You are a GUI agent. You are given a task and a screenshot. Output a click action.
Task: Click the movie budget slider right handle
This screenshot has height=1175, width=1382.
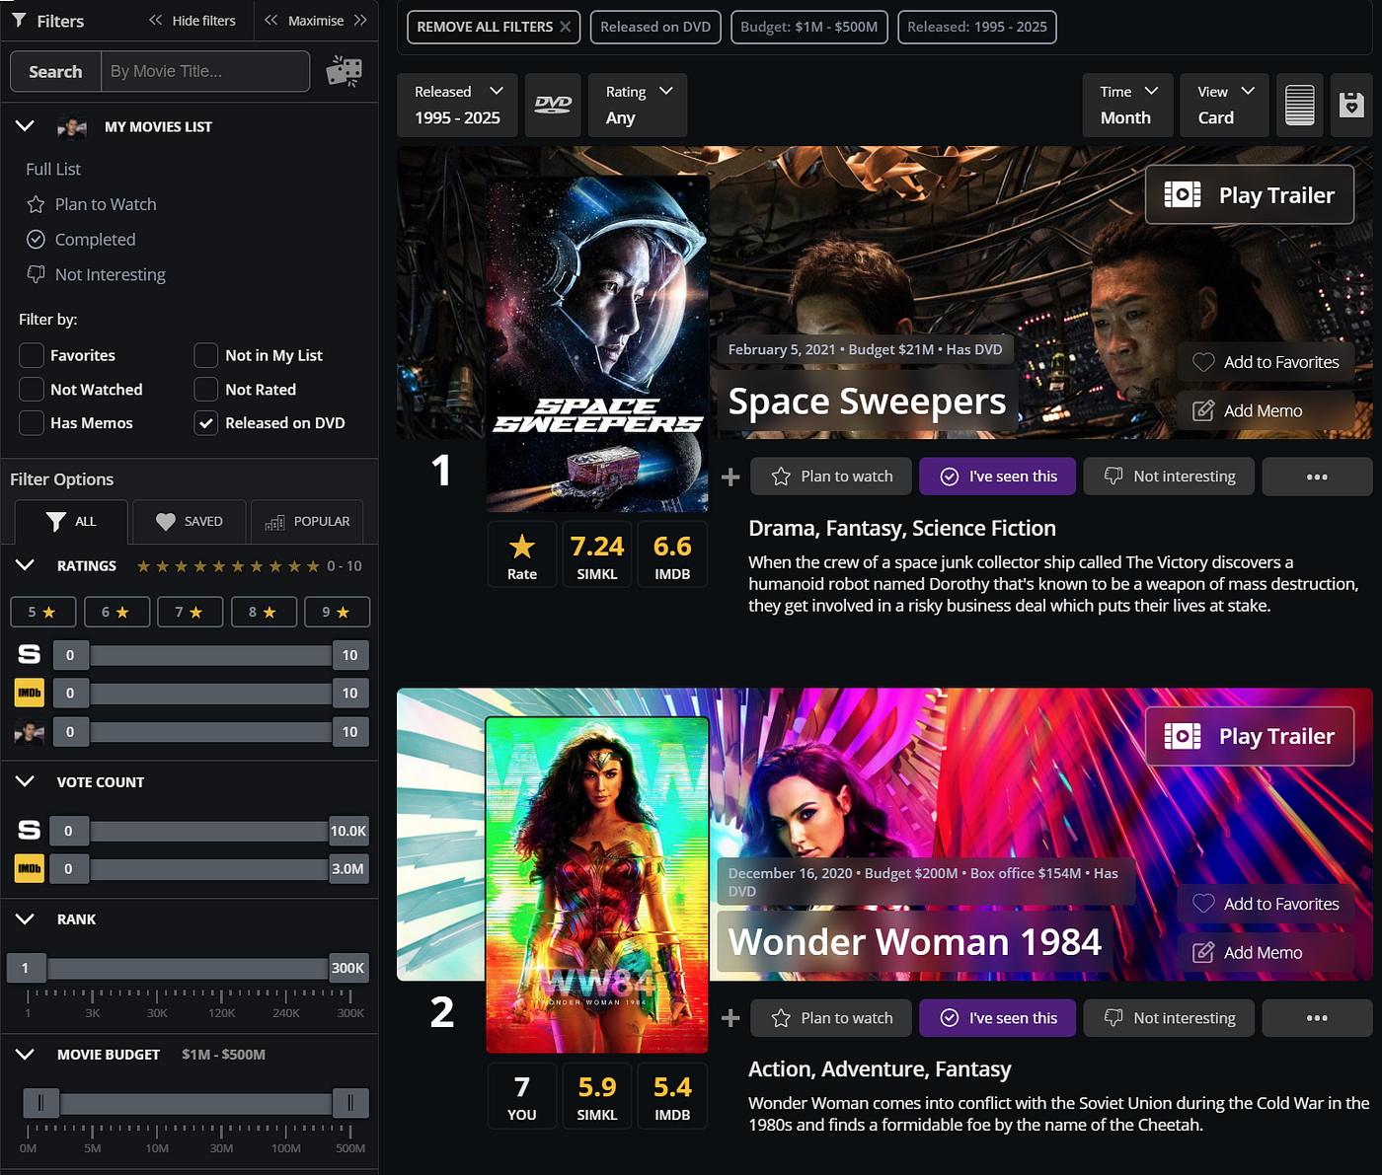click(349, 1103)
